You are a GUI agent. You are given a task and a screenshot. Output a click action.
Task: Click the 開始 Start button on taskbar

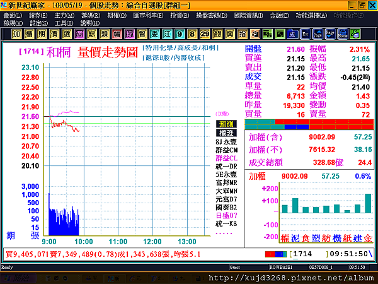point(18,278)
